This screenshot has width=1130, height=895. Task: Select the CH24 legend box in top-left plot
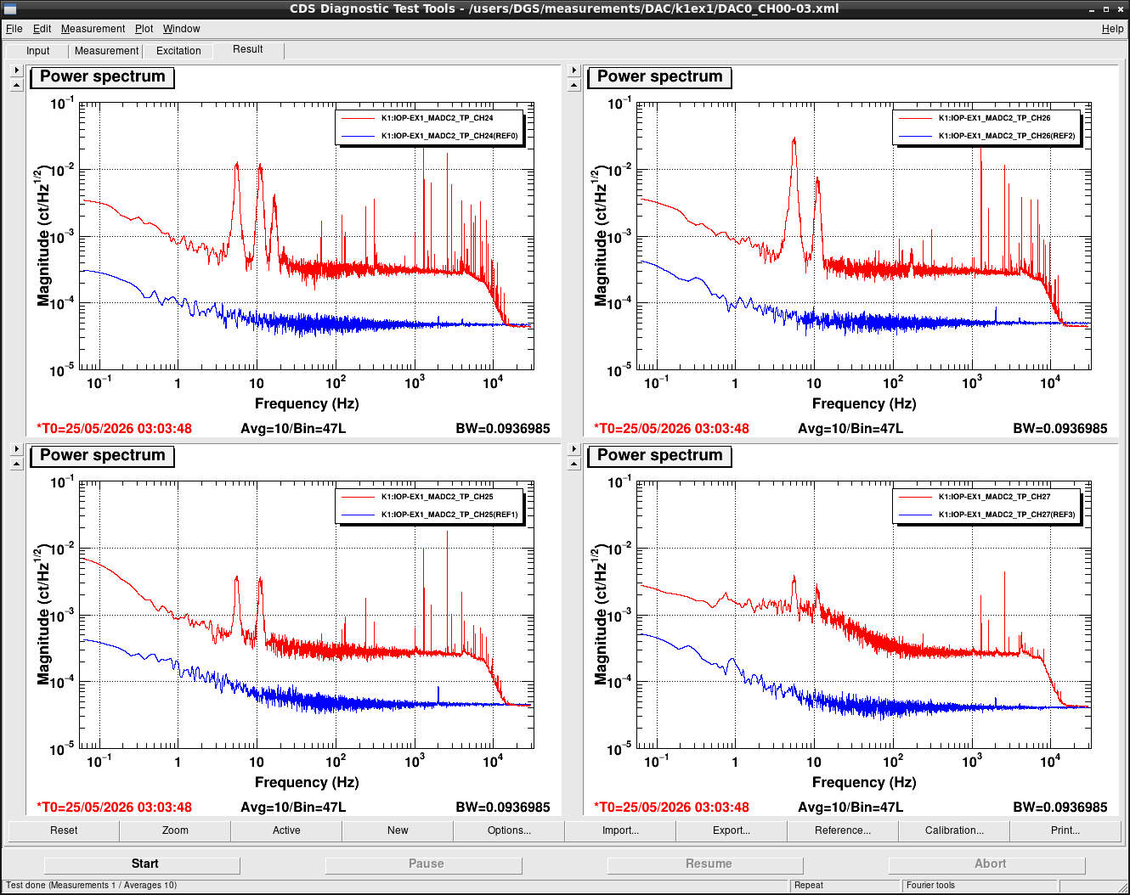(430, 127)
